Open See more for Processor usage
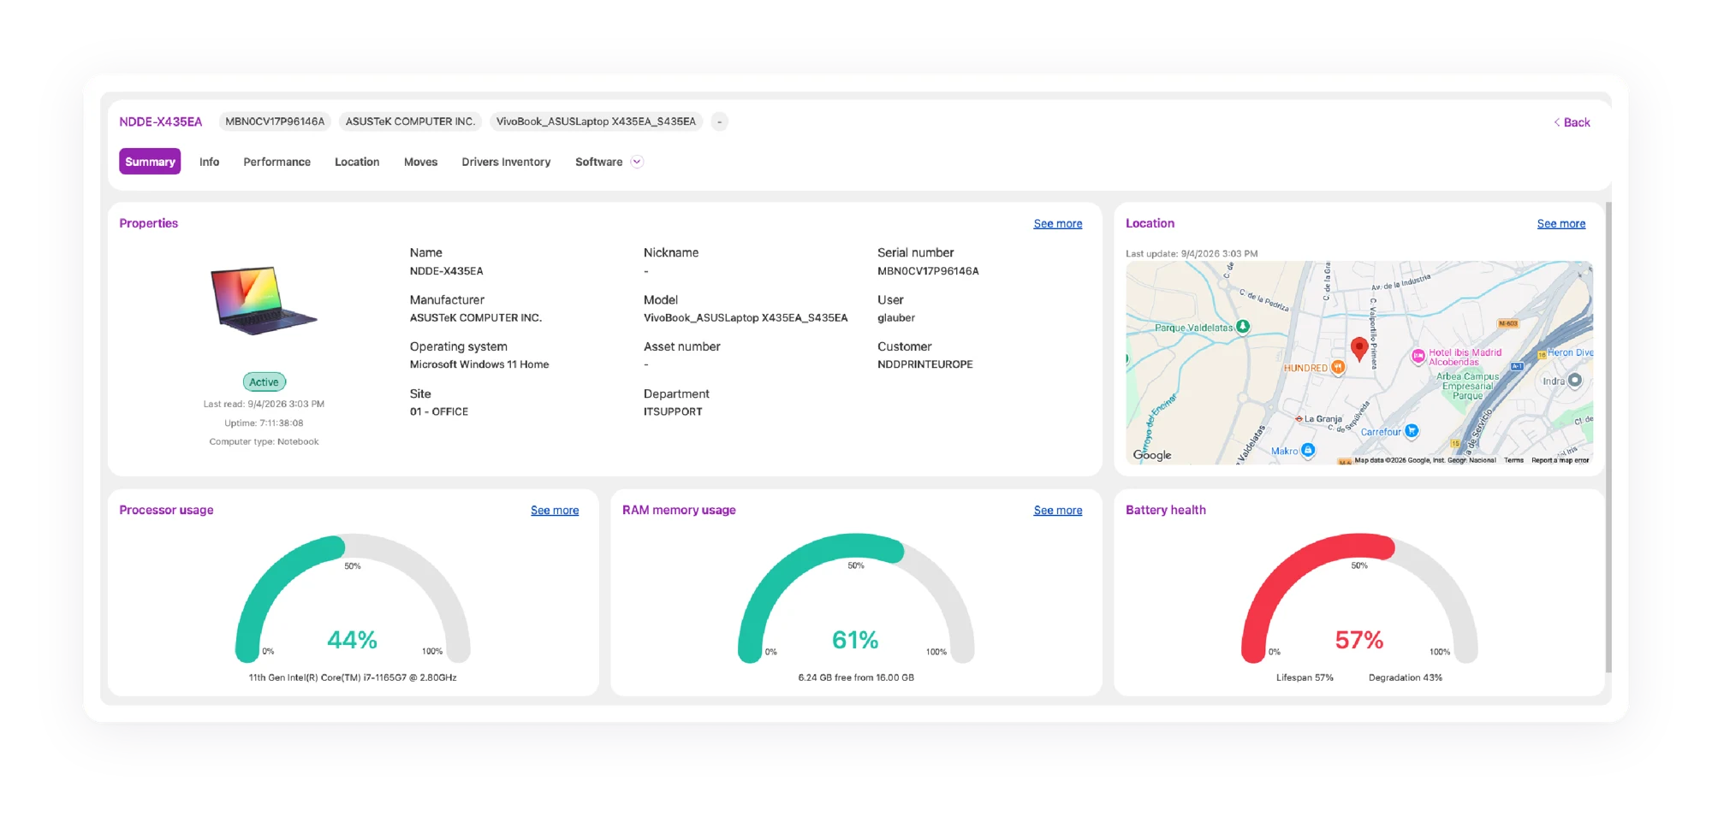The image size is (1712, 816). [x=555, y=510]
